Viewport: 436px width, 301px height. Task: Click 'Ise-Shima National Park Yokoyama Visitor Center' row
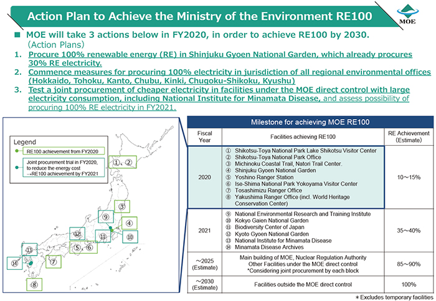coord(291,184)
